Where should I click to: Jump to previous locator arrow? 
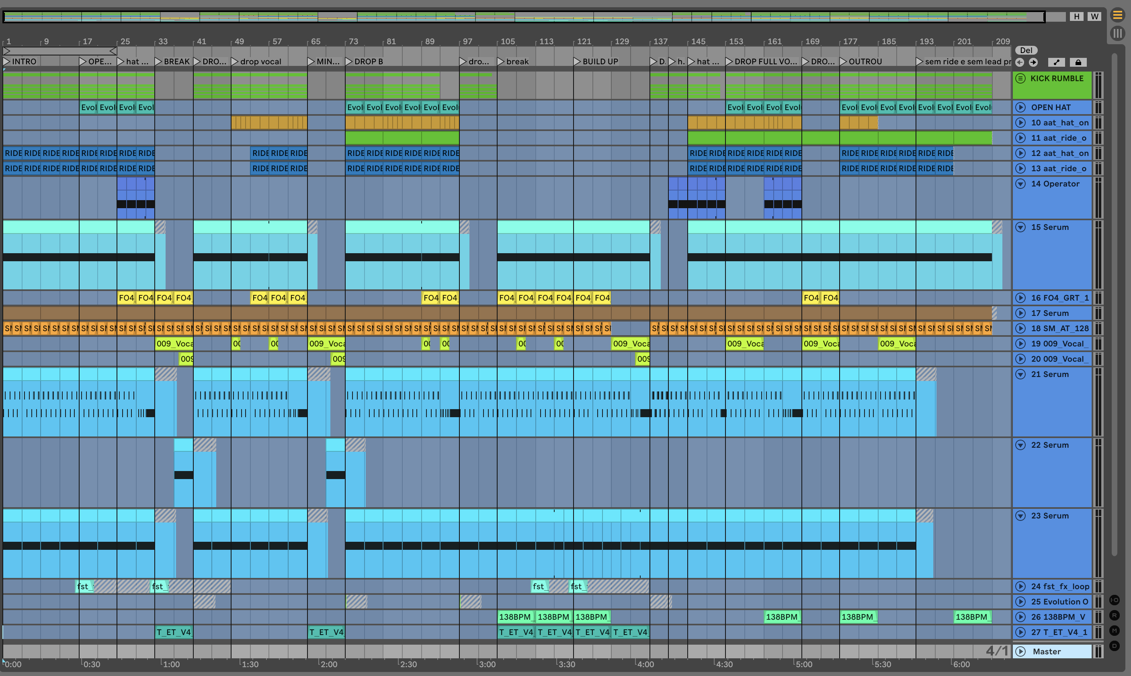coord(1020,62)
